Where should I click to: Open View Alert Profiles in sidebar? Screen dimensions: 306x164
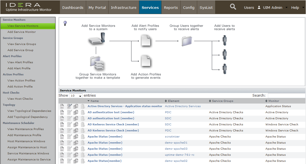coord(20,62)
